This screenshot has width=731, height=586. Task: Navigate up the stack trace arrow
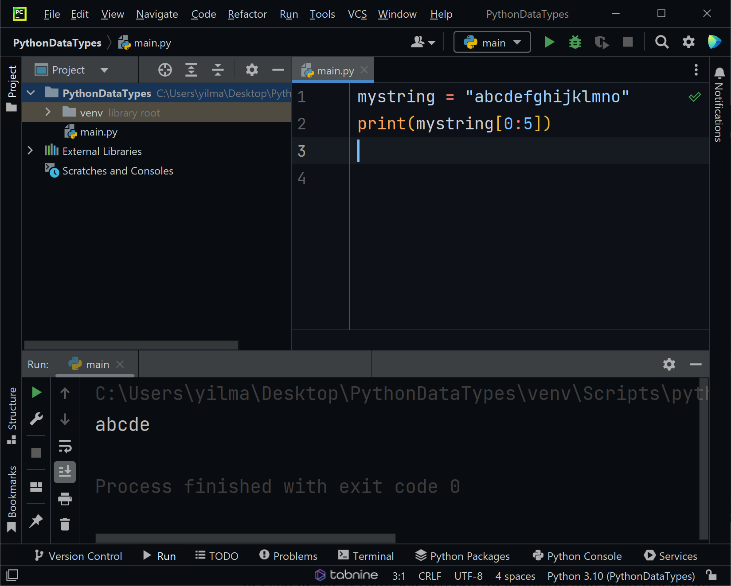[x=65, y=393]
